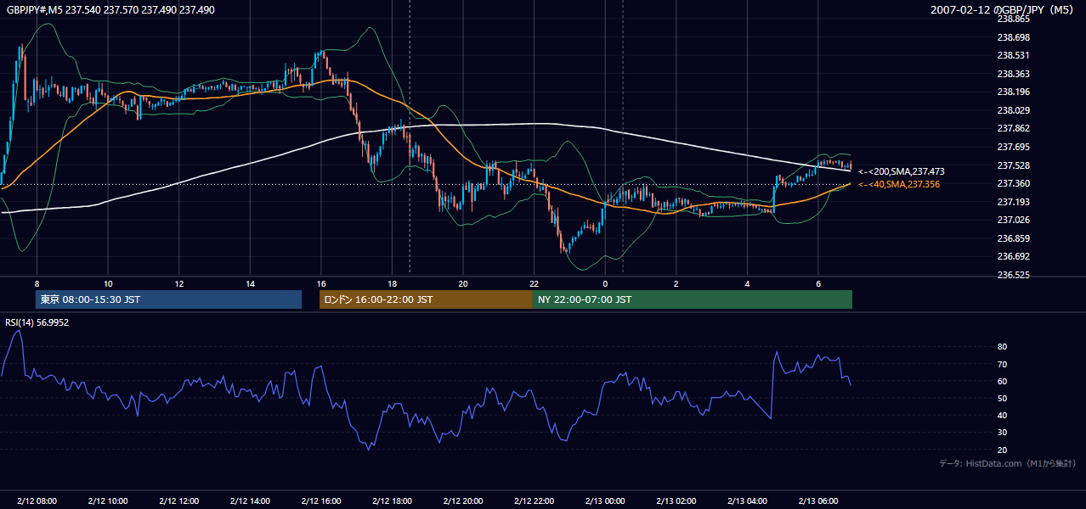1086x509 pixels.
Task: Click the 2/12 14:00 bottom timestamp
Action: pyautogui.click(x=250, y=501)
